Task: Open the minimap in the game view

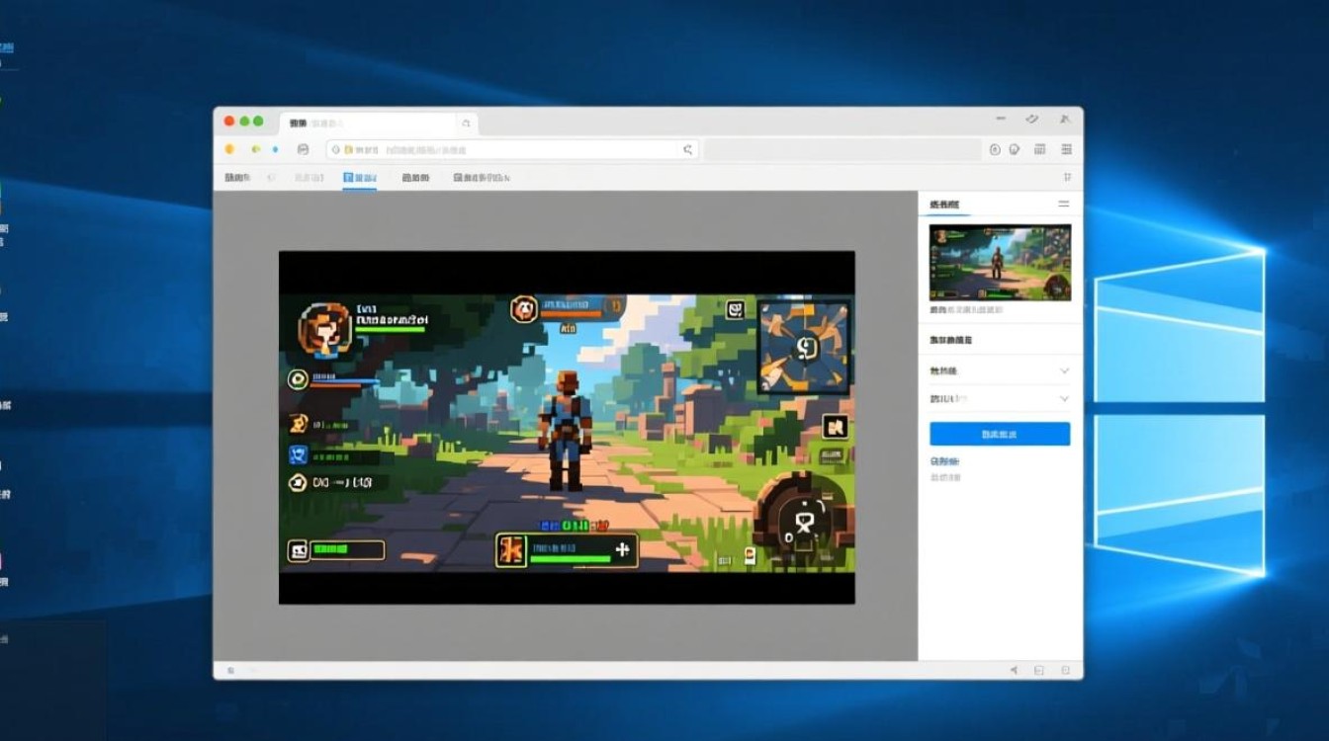Action: pyautogui.click(x=804, y=348)
